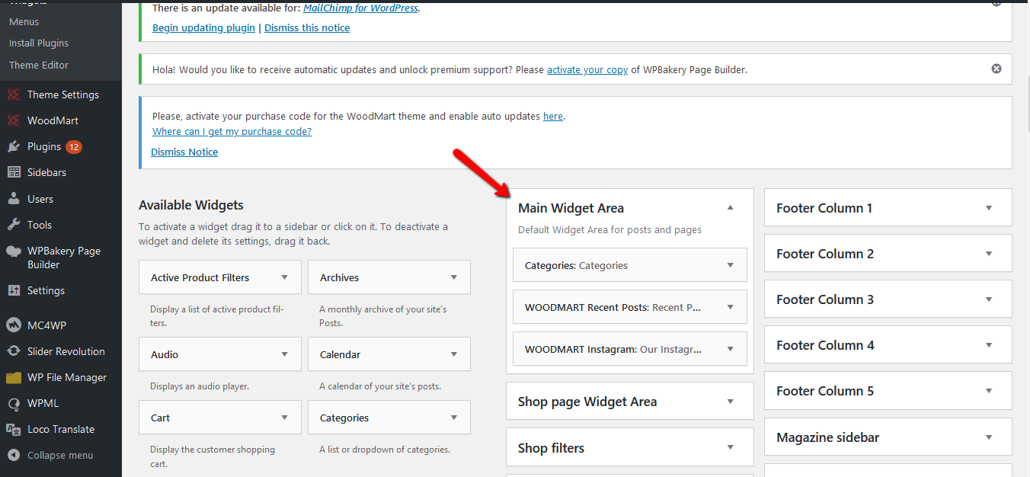
Task: Open Tools using the wrench icon
Action: pyautogui.click(x=13, y=225)
